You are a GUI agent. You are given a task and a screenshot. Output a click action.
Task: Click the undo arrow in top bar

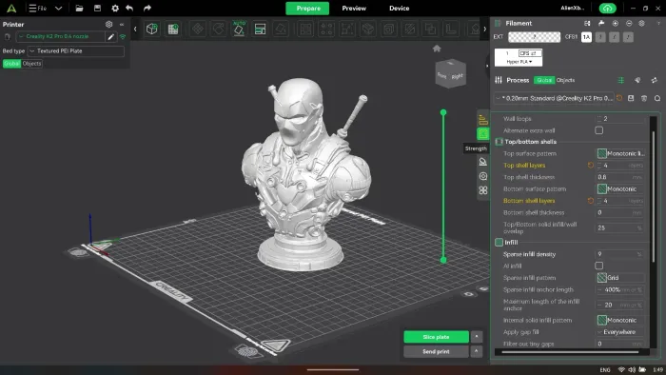tap(129, 8)
